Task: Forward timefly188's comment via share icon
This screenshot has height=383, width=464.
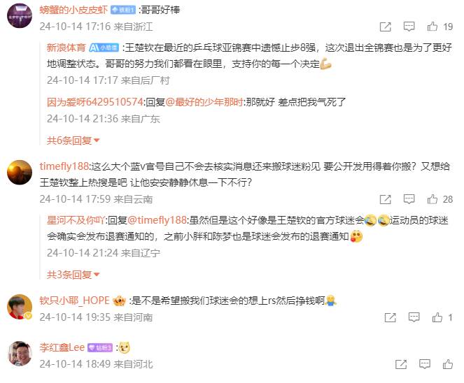Action: (386, 199)
